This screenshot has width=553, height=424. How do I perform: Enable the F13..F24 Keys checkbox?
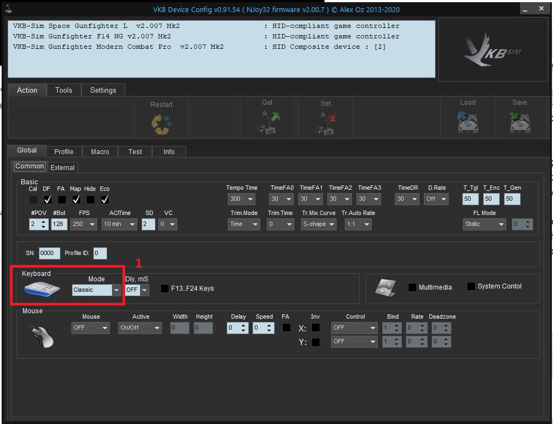pos(164,289)
